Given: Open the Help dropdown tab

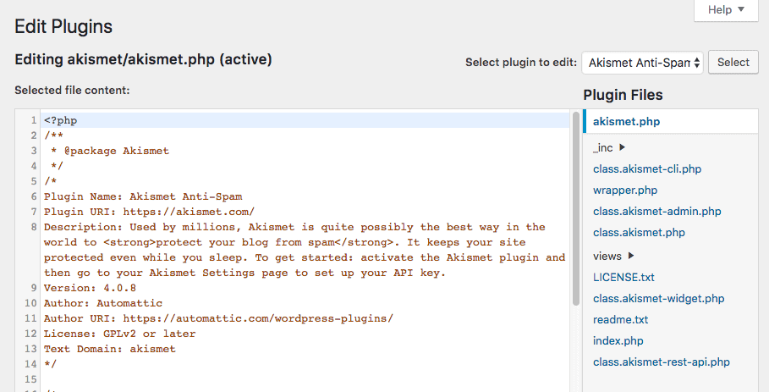Looking at the screenshot, I should [726, 10].
